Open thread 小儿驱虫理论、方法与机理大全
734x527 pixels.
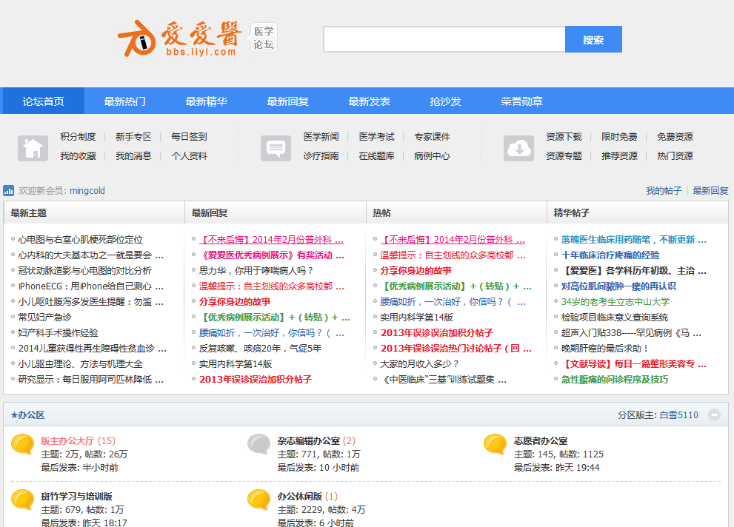pyautogui.click(x=80, y=364)
